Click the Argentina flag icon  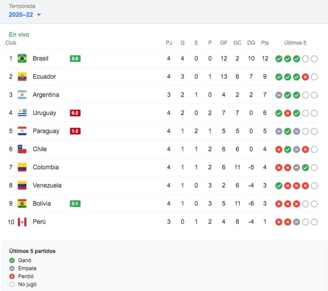click(22, 95)
